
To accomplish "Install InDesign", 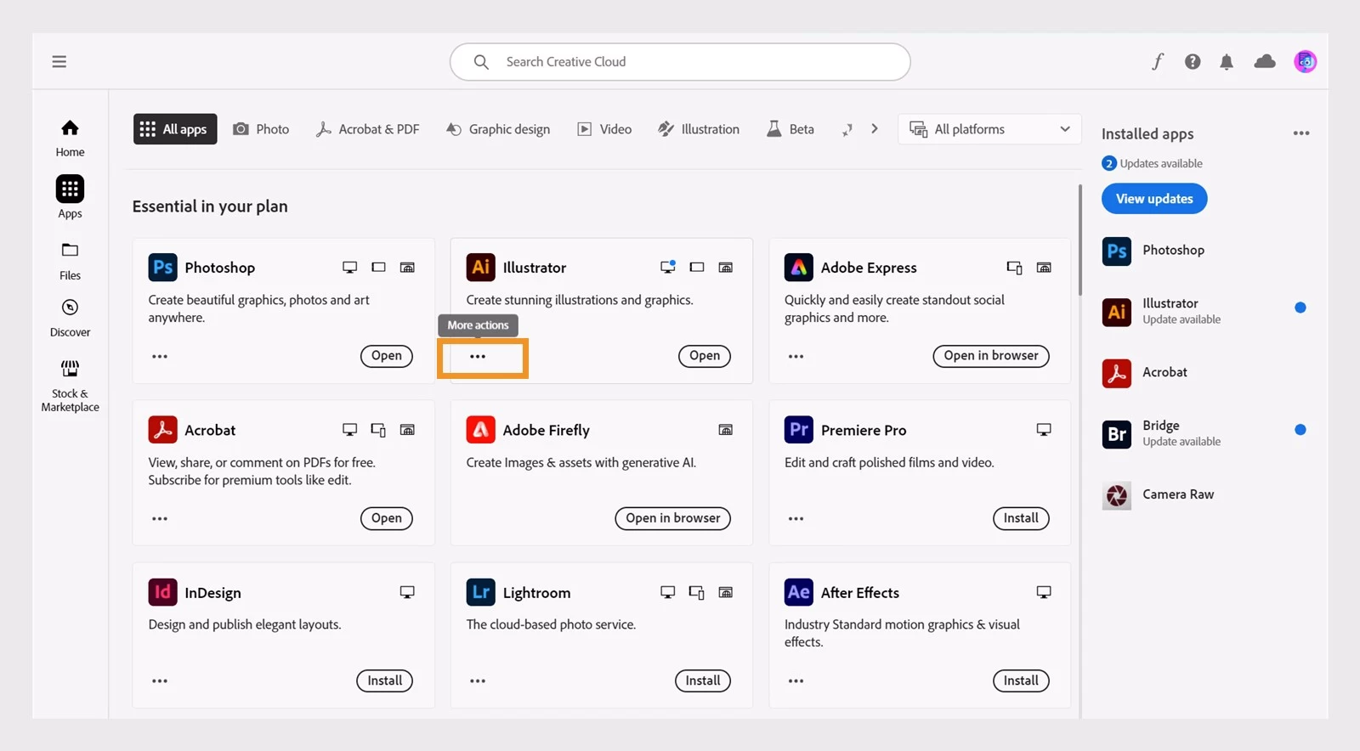I will point(384,680).
